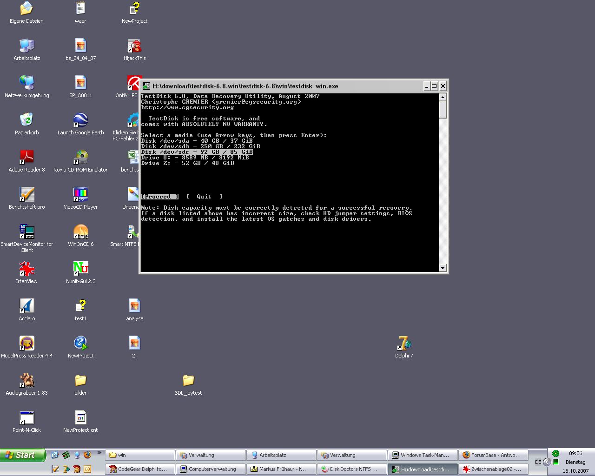595x476 pixels.
Task: Choose the [ Quit ] option in TestDisk
Action: pos(205,197)
